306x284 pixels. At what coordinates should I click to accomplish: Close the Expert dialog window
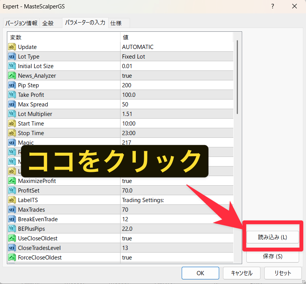coord(295,6)
